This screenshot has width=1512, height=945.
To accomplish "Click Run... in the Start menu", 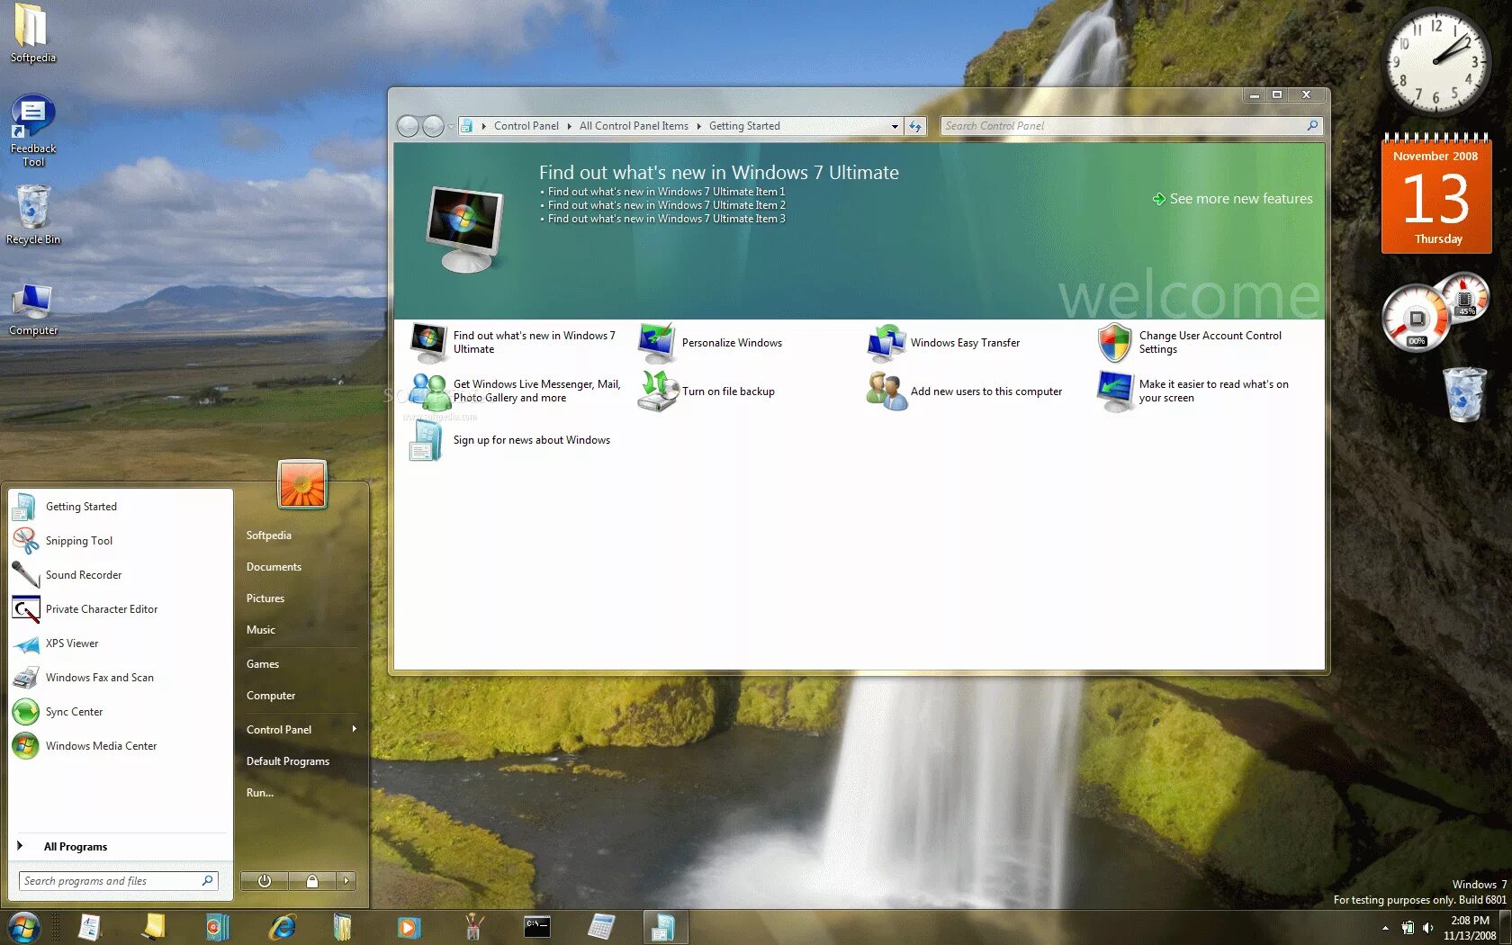I will pos(260,793).
